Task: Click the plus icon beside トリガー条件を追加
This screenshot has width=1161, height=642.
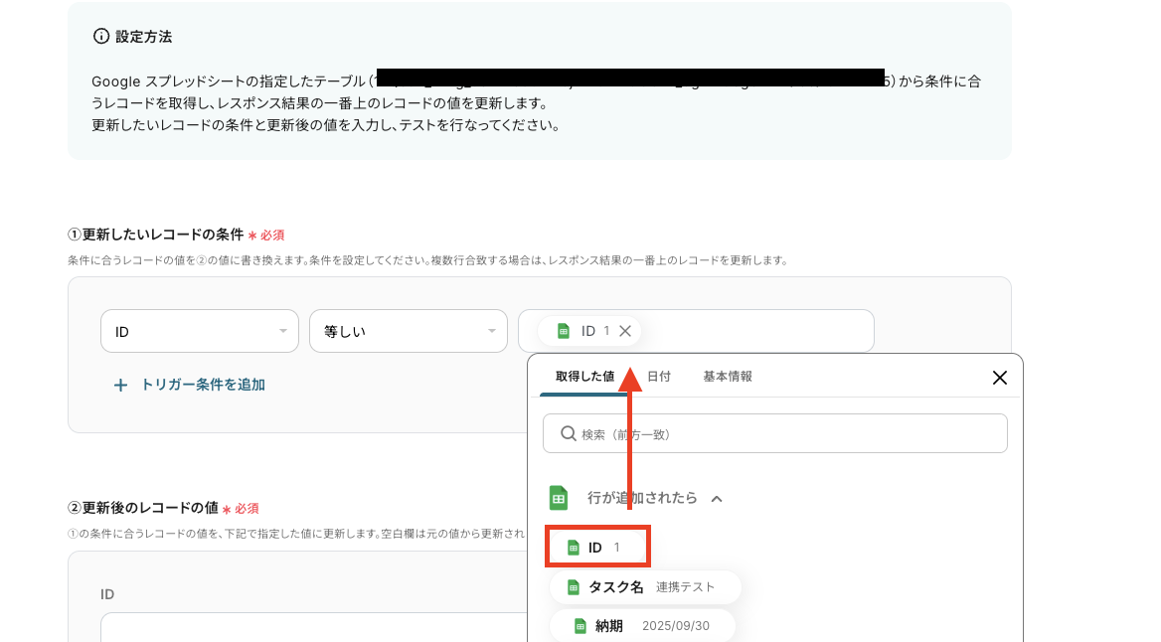Action: click(x=120, y=385)
